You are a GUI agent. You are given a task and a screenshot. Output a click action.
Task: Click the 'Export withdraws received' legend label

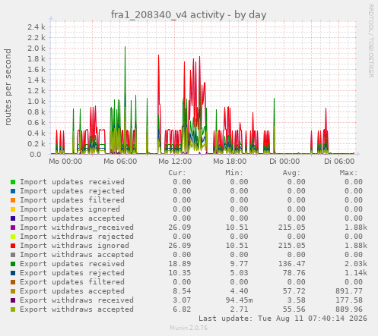pyautogui.click(x=77, y=300)
